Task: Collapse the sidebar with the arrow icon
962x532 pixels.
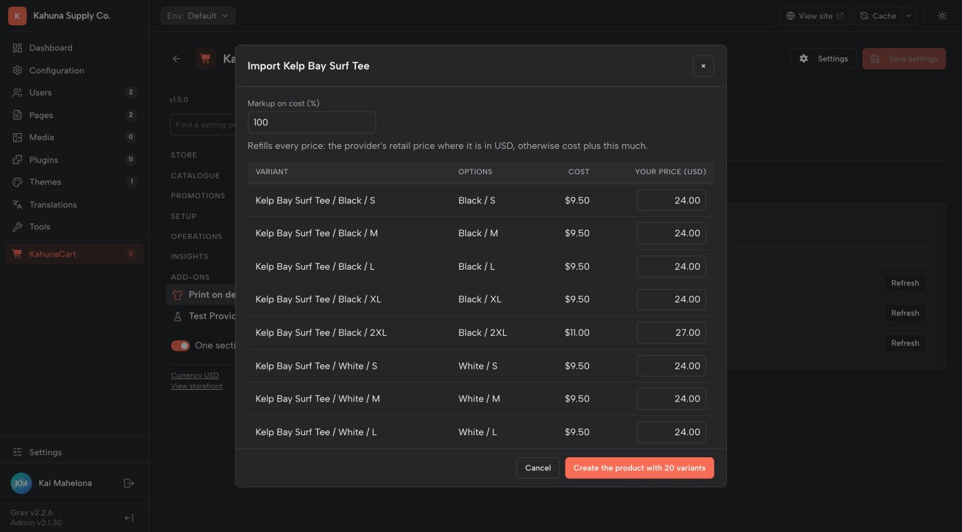Action: (x=128, y=518)
